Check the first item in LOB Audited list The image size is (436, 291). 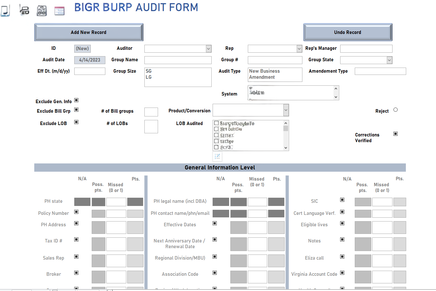pos(216,123)
